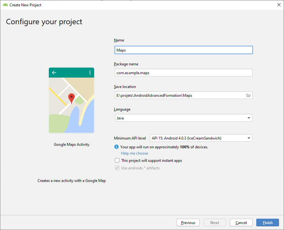The height and width of the screenshot is (230, 284).
Task: Focus the Package name text field
Action: point(183,73)
